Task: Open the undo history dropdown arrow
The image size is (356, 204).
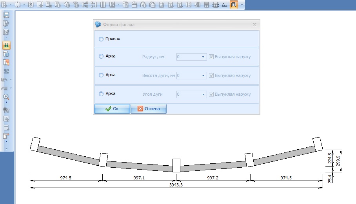Action: tap(11, 80)
